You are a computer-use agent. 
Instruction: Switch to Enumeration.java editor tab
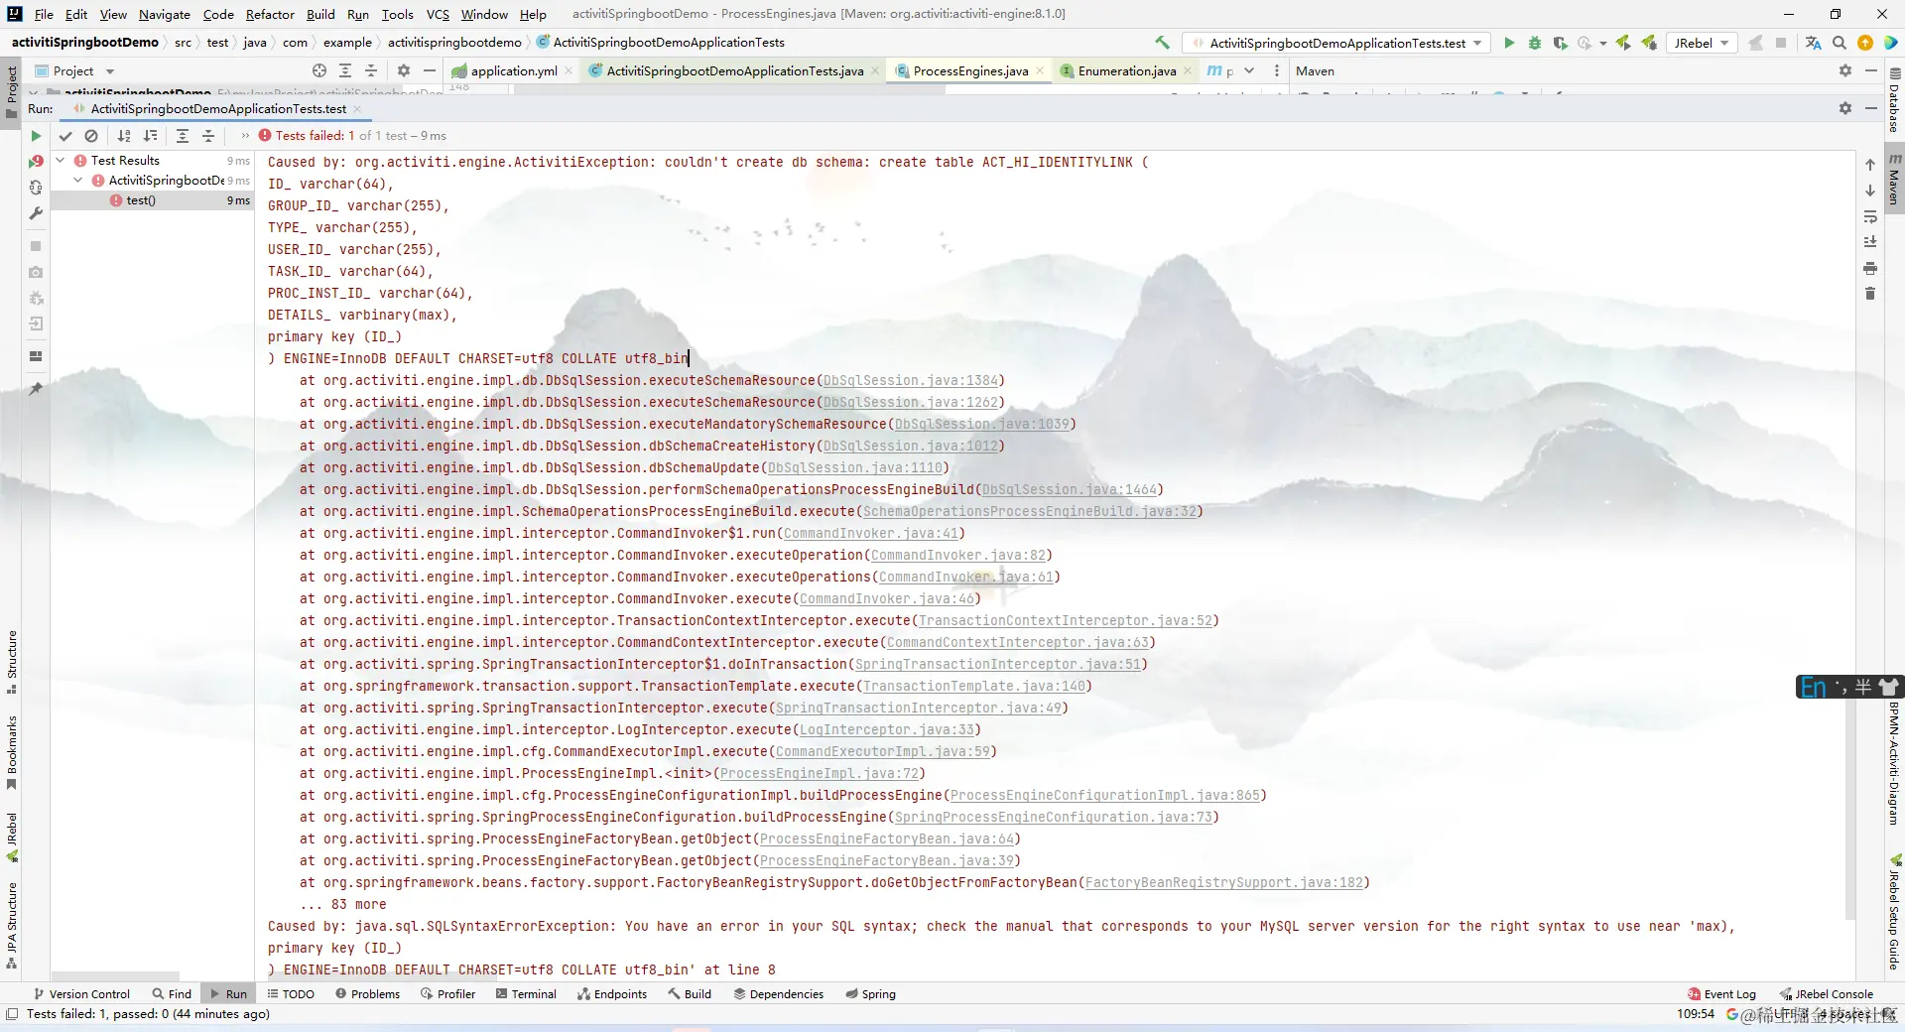[1126, 70]
